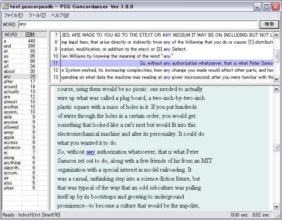Screen dimensions: 282x220
Task: Click the 検索 search button
Action: 269,24
